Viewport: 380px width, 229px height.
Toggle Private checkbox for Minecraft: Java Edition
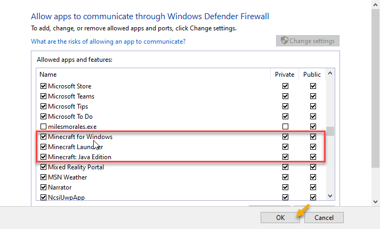285,157
